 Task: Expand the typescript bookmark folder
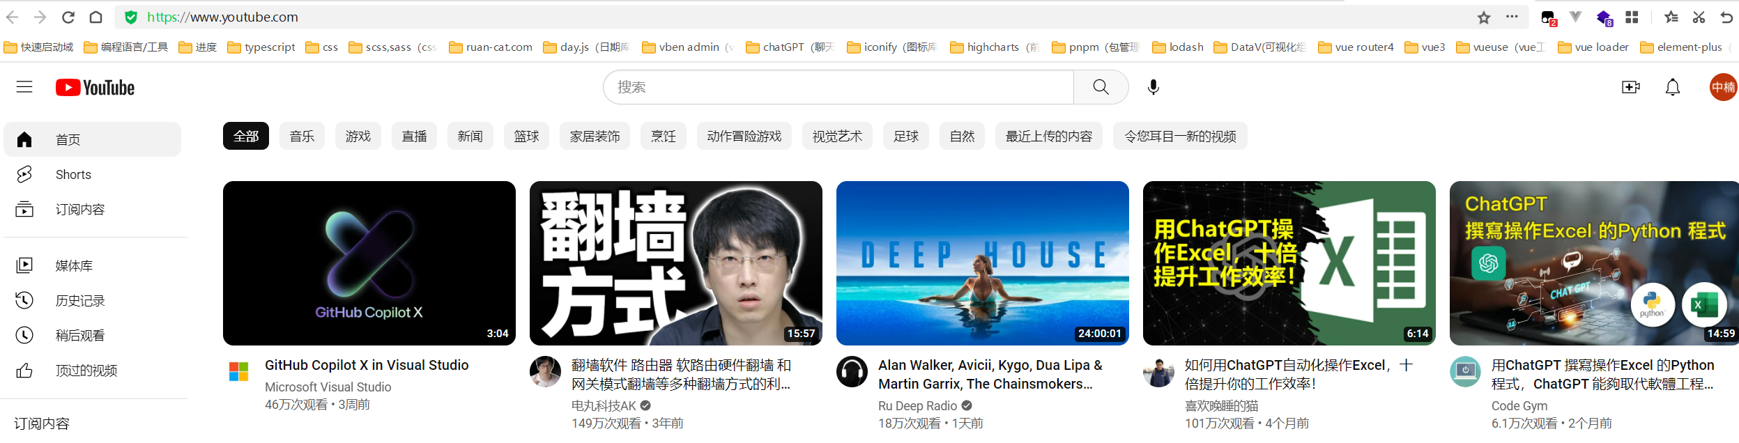(x=261, y=47)
